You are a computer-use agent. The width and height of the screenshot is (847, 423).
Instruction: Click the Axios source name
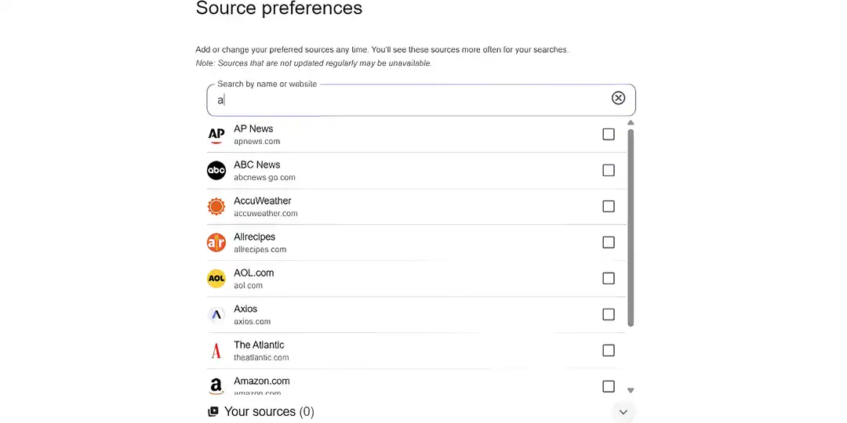tap(245, 309)
